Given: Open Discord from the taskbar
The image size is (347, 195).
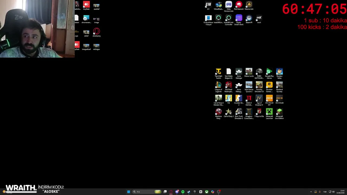Looking at the screenshot, I should click(x=177, y=192).
